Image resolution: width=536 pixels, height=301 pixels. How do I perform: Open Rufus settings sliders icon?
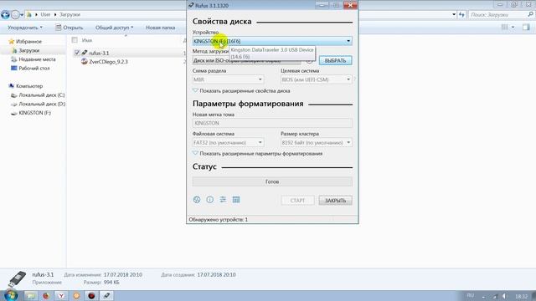click(223, 200)
